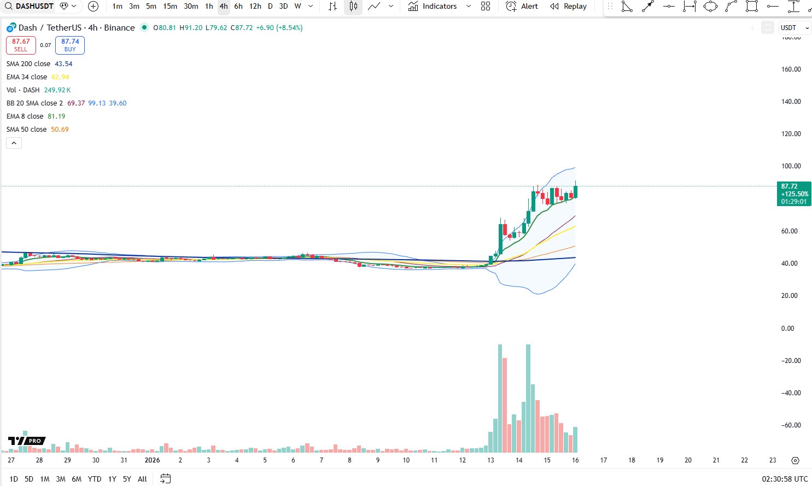Select the D daily timeframe
The width and height of the screenshot is (812, 486).
click(270, 6)
